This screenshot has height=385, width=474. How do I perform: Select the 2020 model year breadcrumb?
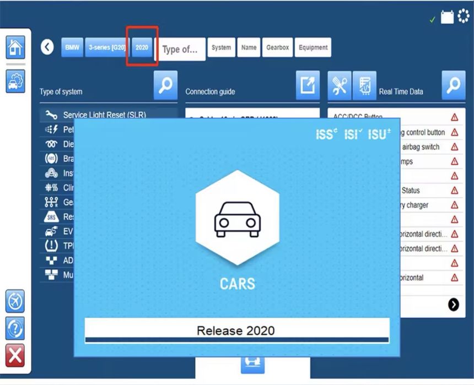[x=142, y=47]
